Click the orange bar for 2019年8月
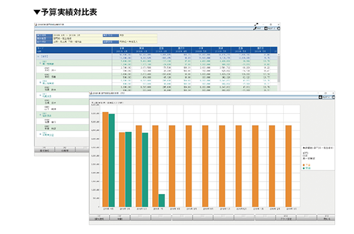 click(x=172, y=166)
